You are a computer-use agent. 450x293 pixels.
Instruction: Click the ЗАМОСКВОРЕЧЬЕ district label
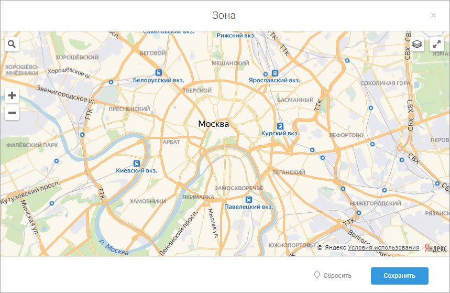point(239,188)
